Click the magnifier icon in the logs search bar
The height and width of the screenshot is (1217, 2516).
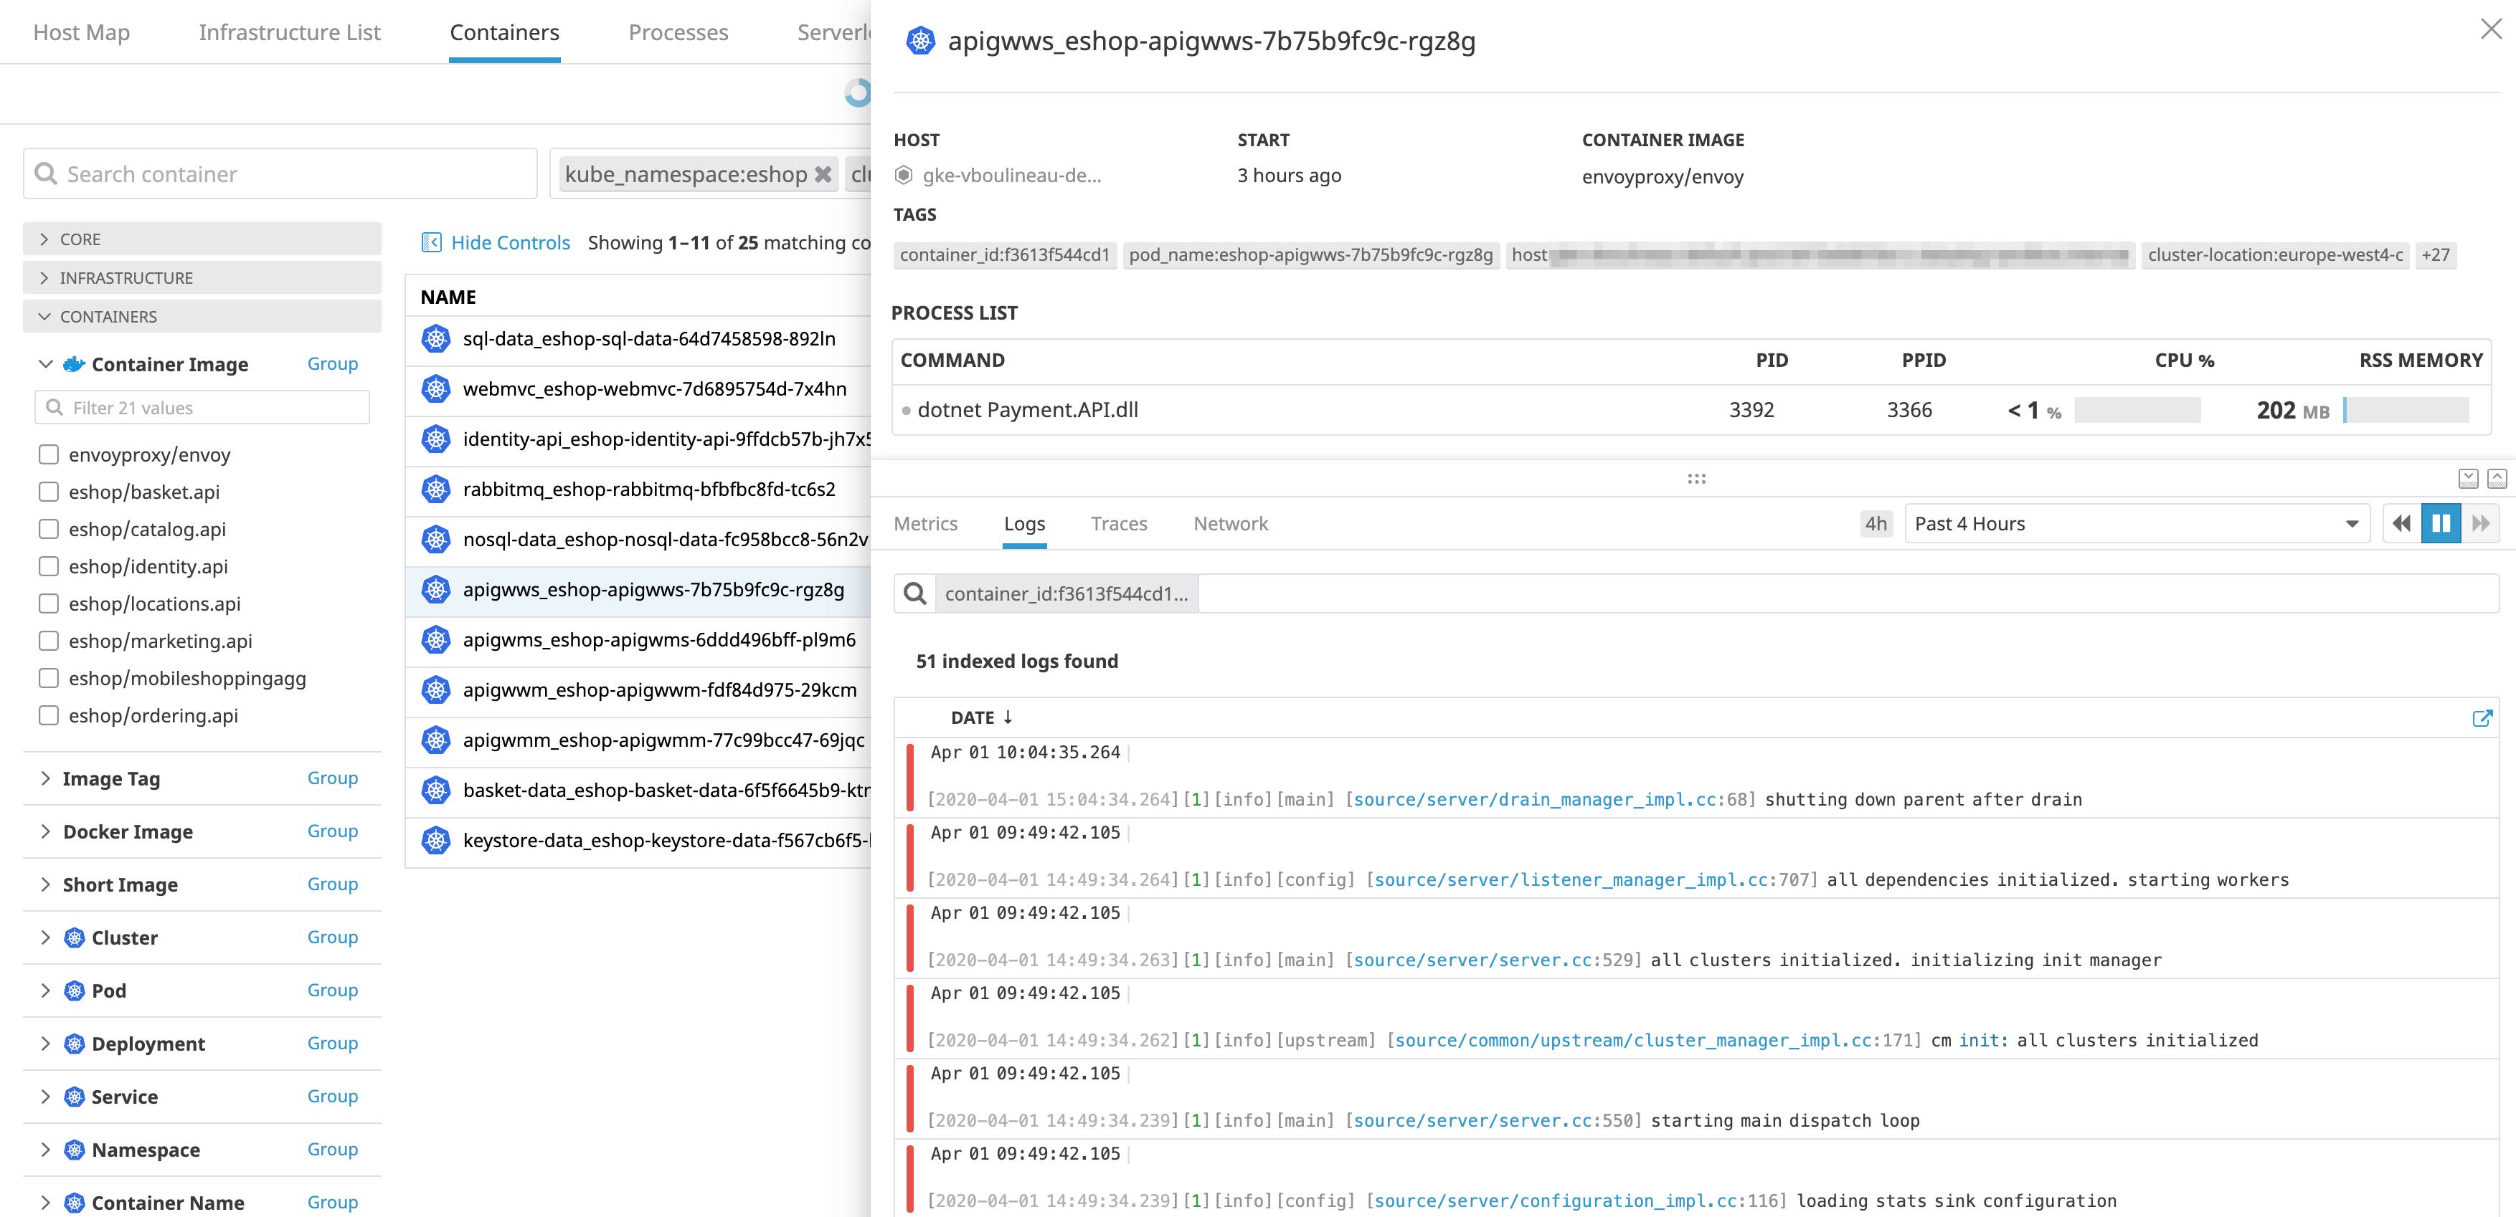(914, 593)
